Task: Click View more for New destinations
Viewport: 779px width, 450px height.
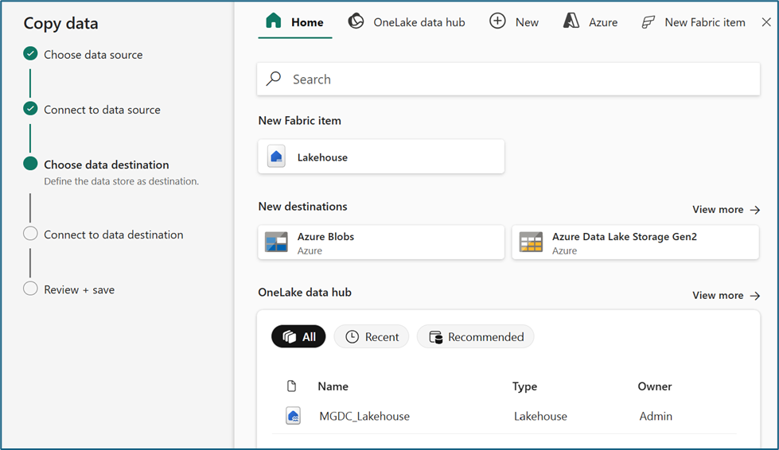Action: (x=726, y=210)
